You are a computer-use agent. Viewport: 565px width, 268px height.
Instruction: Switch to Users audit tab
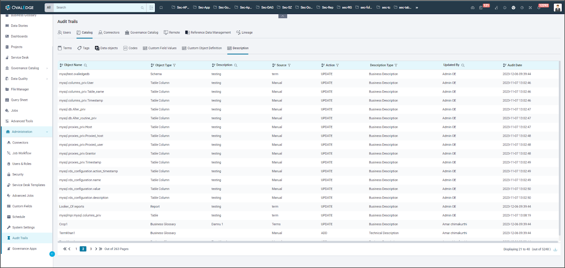pyautogui.click(x=64, y=33)
